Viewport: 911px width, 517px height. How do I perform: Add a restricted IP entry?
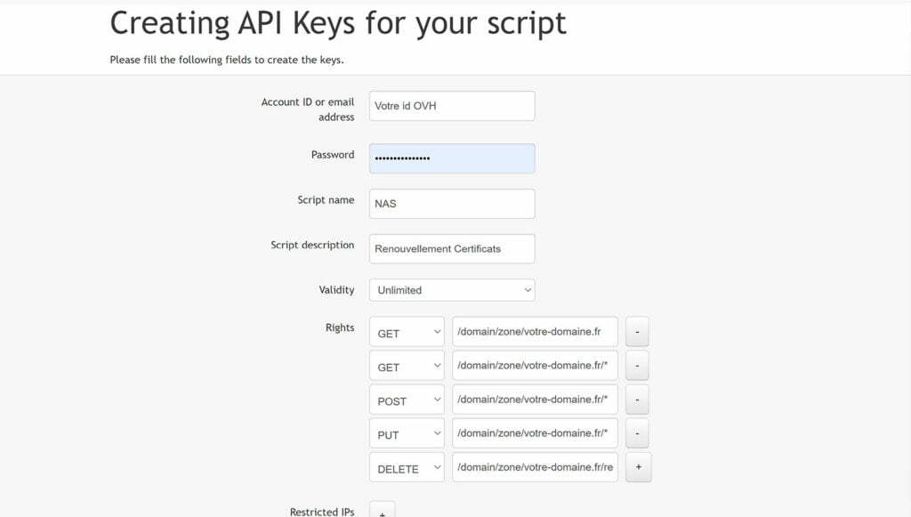pos(383,511)
